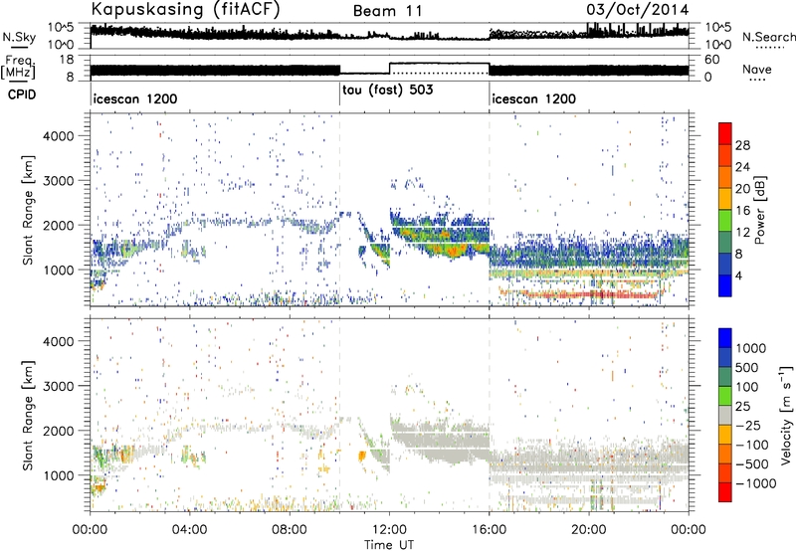Click the frequency step line between 12:00 and 16:00
This screenshot has width=796, height=551.
click(x=439, y=64)
